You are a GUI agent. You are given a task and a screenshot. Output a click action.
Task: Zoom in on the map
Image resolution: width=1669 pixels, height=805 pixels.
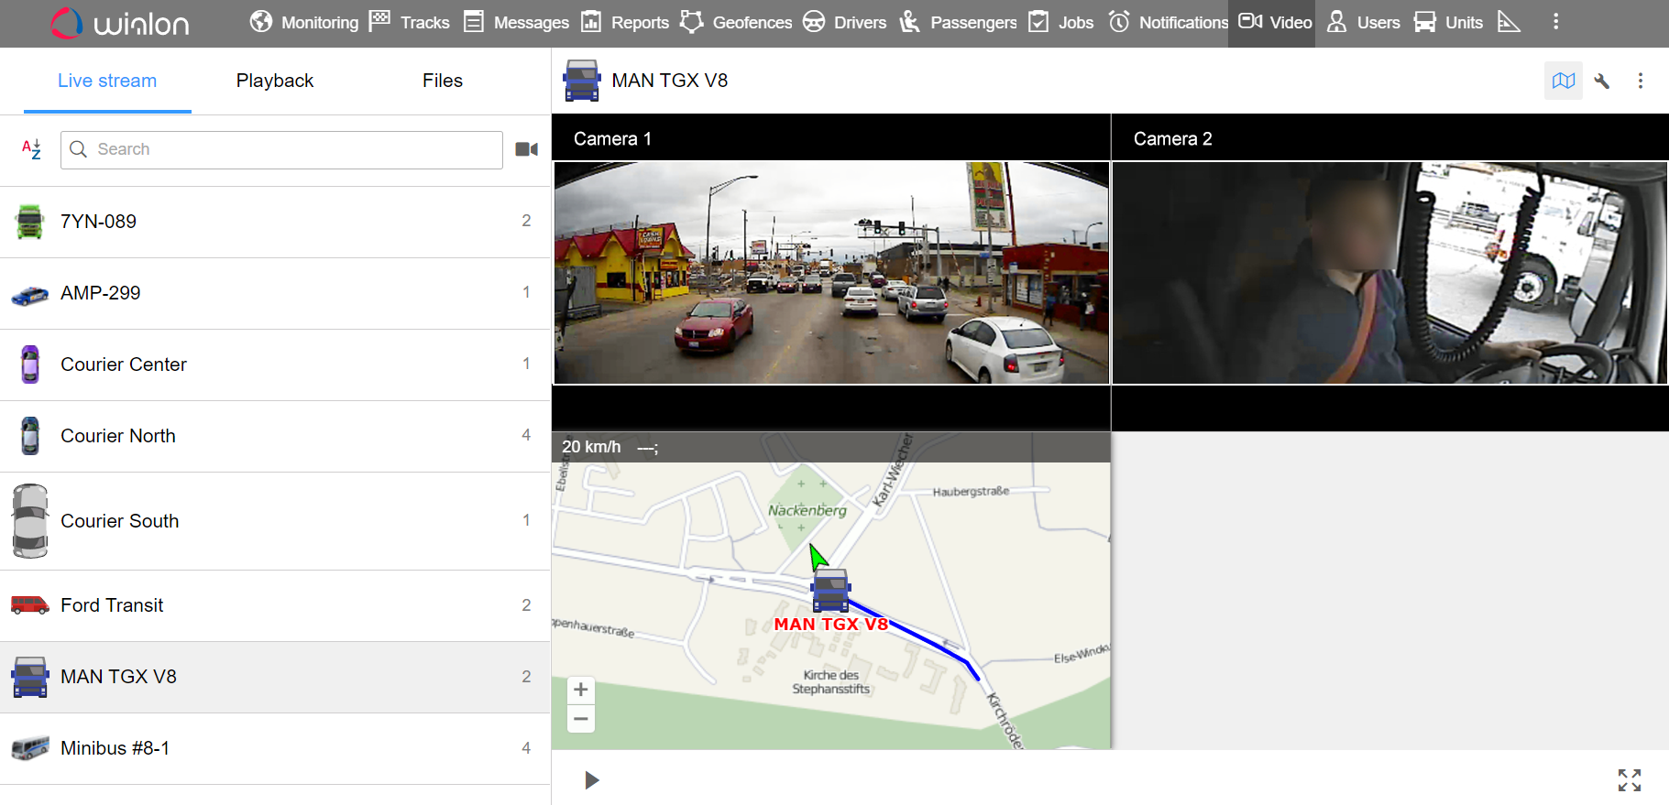pos(581,690)
